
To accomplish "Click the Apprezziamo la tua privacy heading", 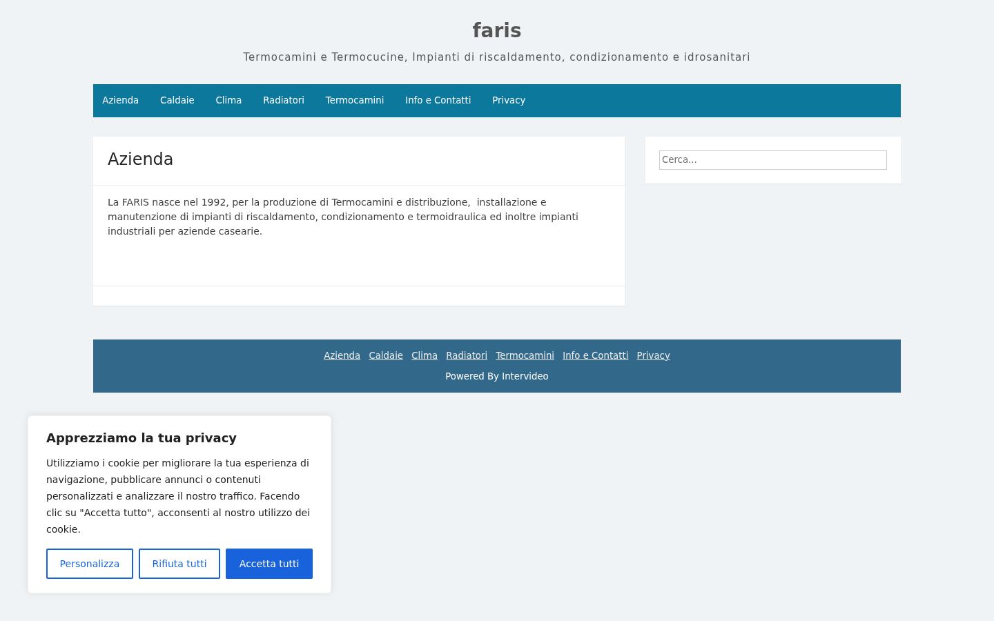I will click(x=142, y=437).
